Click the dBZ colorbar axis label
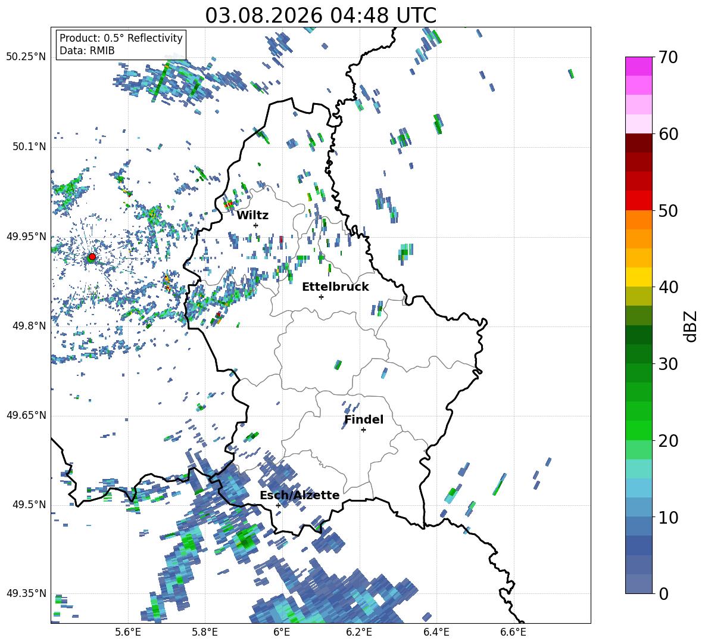The height and width of the screenshot is (644, 705). click(691, 326)
